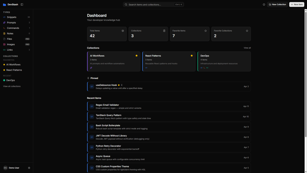Open the favorites star in top bar

click(x=264, y=5)
